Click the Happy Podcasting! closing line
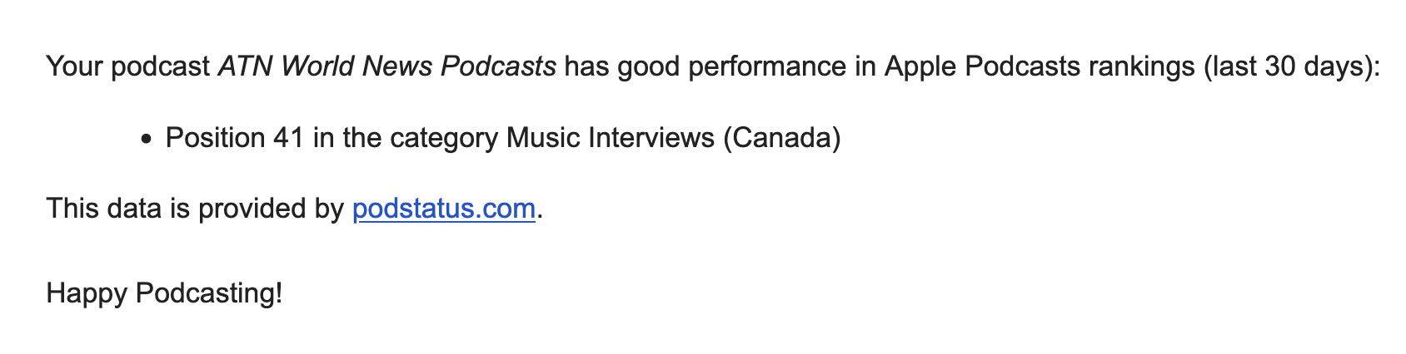The height and width of the screenshot is (354, 1406). tap(164, 293)
